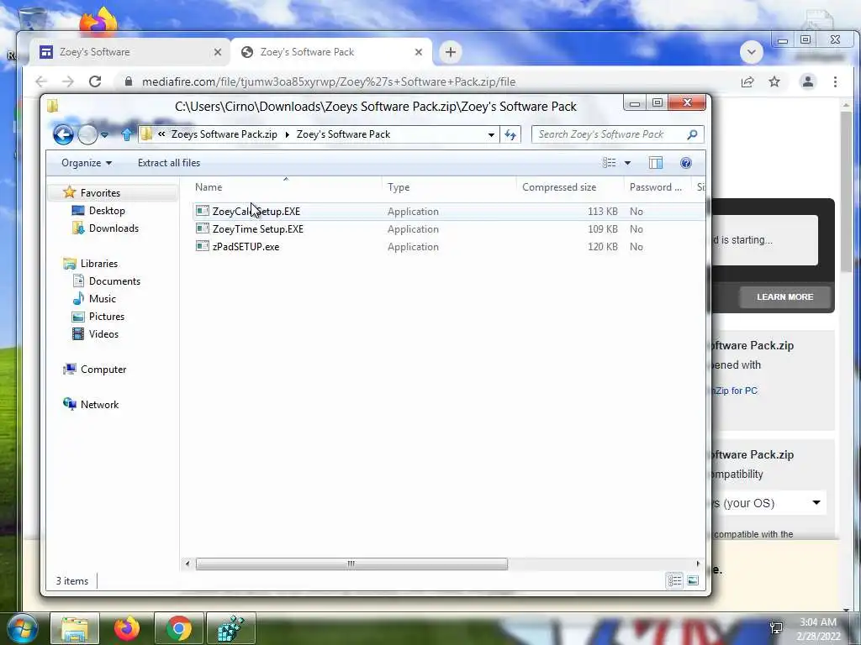
Task: Click the blue Up folder arrow
Action: [x=126, y=134]
